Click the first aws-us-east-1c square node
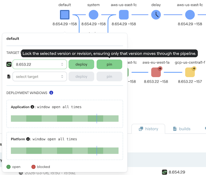 124,15
